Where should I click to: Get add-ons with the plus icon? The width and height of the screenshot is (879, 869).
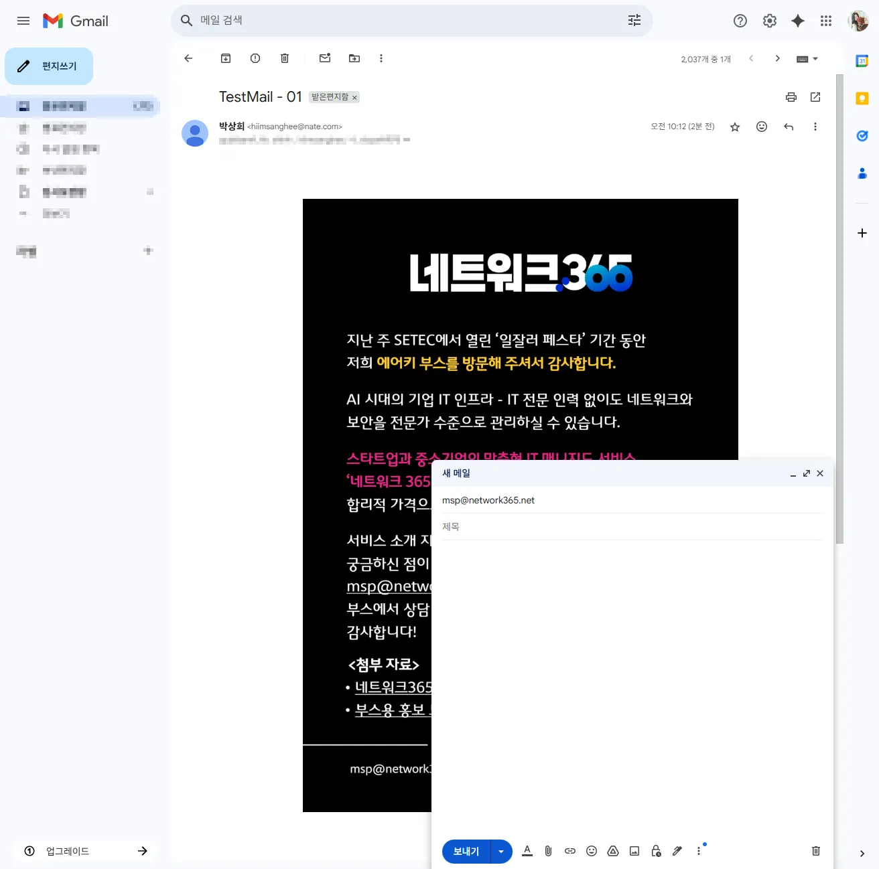(862, 233)
